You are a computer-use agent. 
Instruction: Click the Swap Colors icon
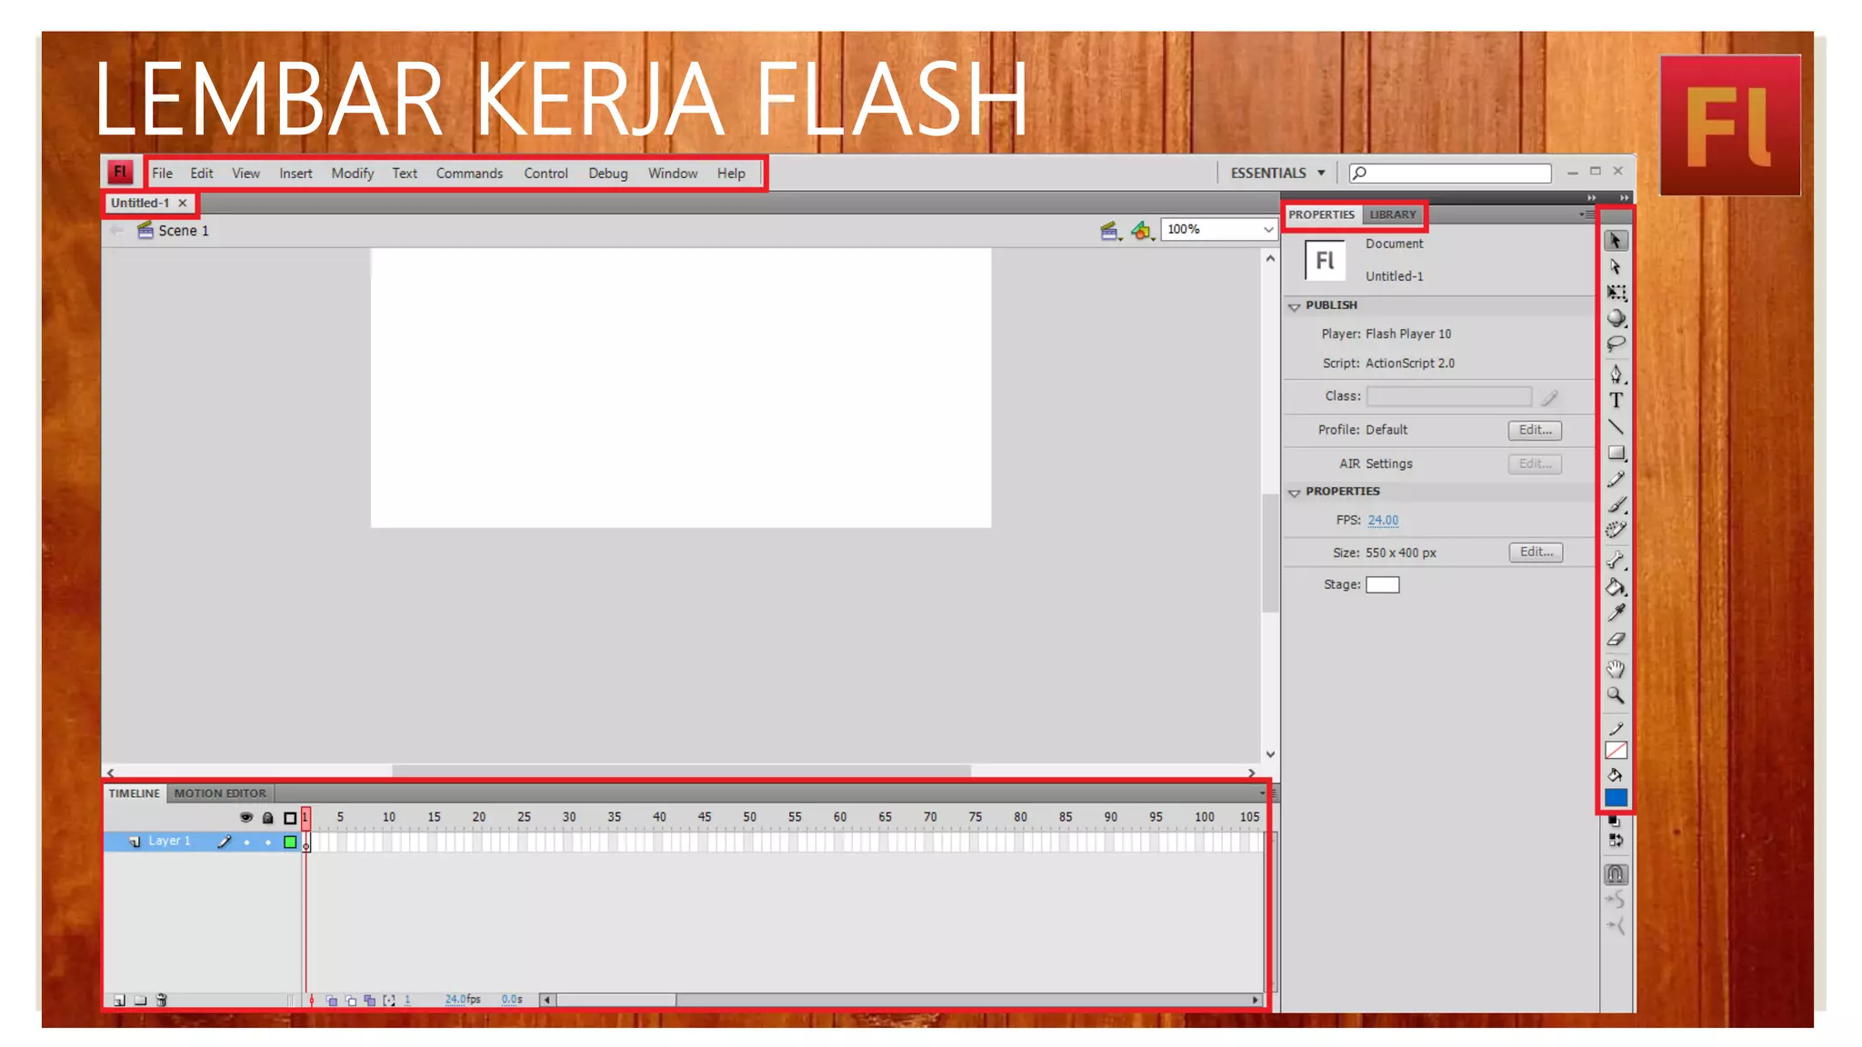(1616, 841)
